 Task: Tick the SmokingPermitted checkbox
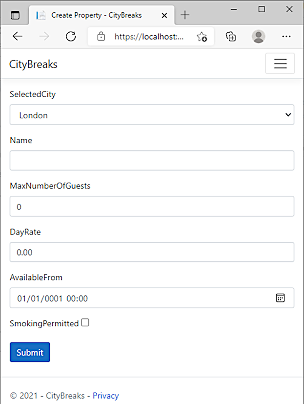coord(85,322)
